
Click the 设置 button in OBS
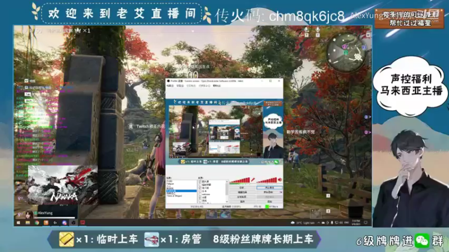(242, 188)
